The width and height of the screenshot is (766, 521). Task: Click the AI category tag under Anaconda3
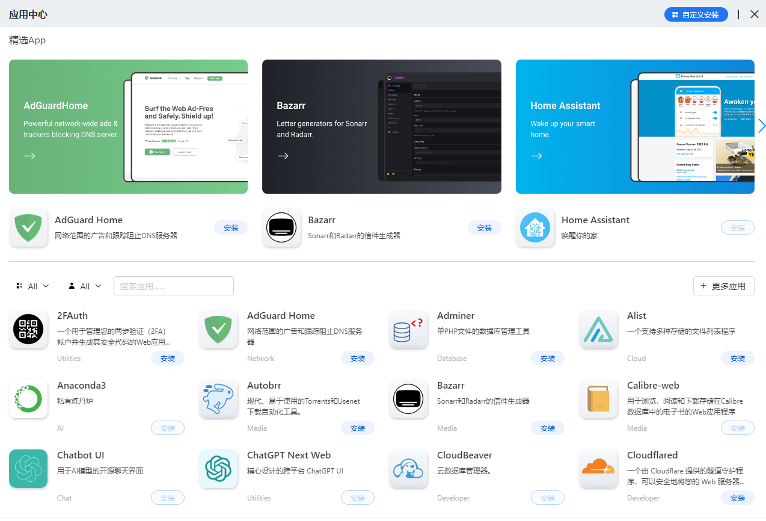[61, 428]
